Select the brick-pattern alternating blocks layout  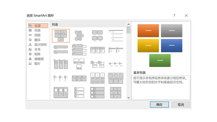(116, 92)
